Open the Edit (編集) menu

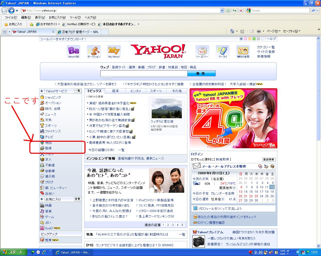(x=26, y=17)
